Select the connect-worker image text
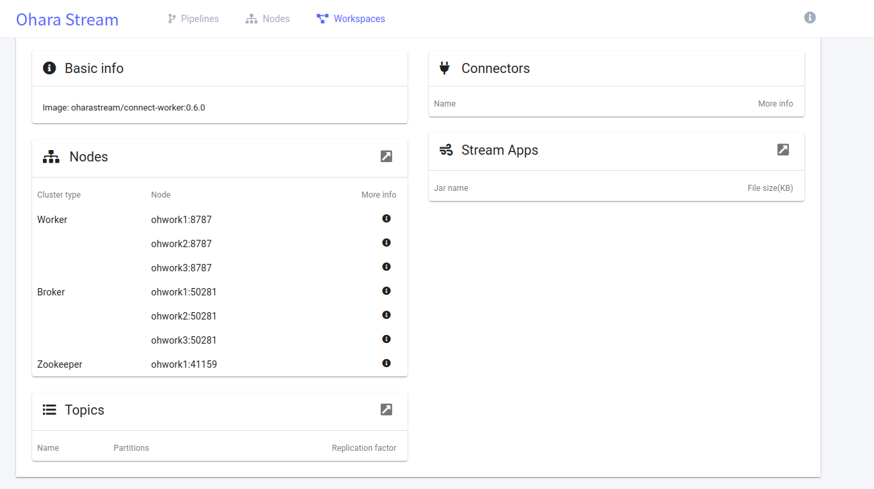The width and height of the screenshot is (874, 489). tap(123, 107)
